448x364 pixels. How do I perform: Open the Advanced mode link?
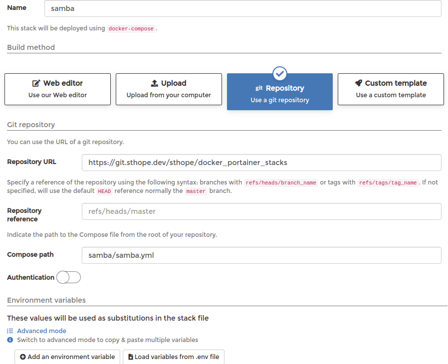tap(41, 331)
